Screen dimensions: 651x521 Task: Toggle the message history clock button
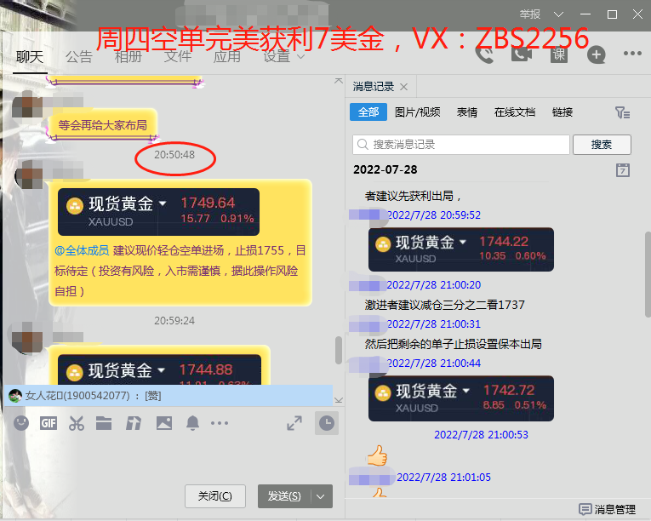pyautogui.click(x=325, y=423)
